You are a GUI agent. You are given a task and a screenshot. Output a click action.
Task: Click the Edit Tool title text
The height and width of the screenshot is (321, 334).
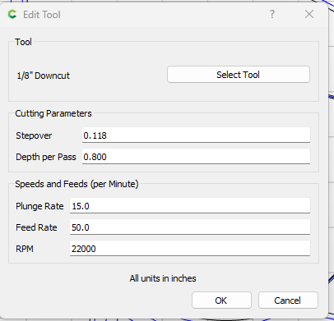[x=42, y=15]
